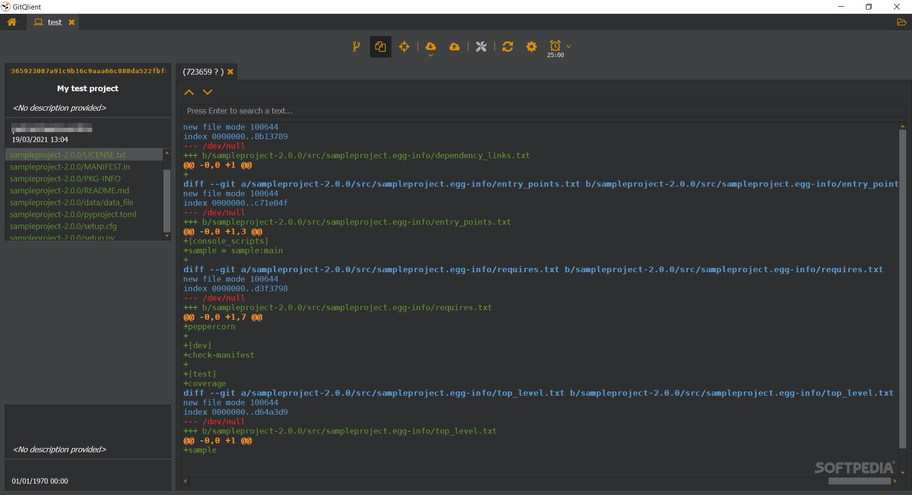This screenshot has width=912, height=495.
Task: Click 'index 0000000..d64a3d9' line
Action: coord(236,412)
